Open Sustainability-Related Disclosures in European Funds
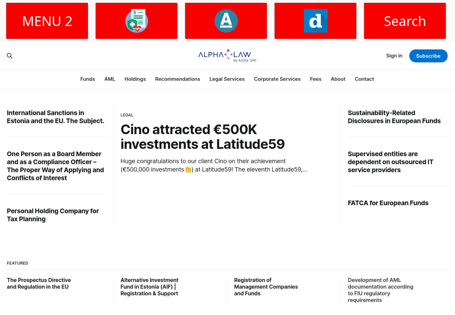Viewport: 455px width, 315px height. (x=394, y=117)
